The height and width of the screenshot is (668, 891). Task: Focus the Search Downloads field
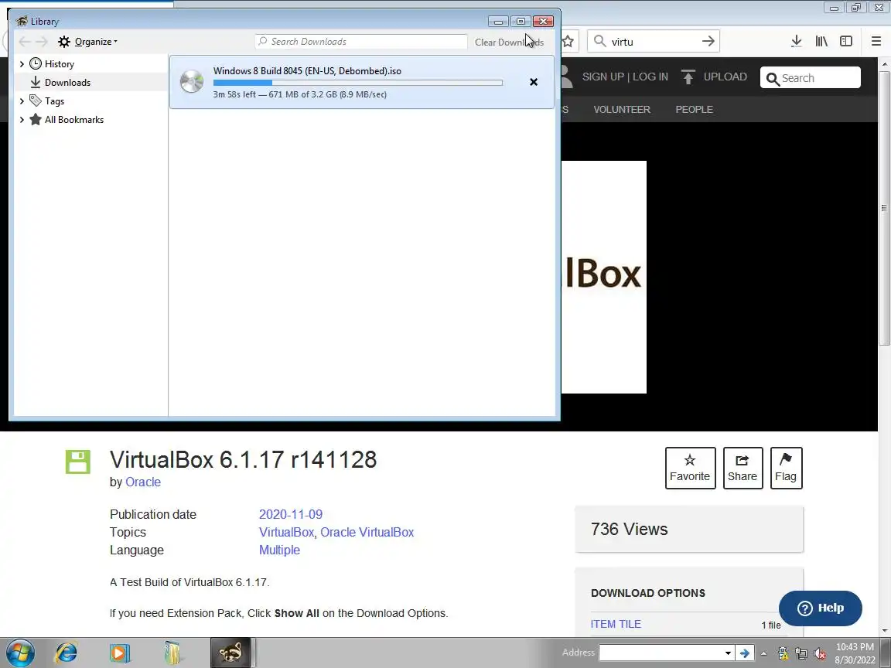(x=361, y=42)
